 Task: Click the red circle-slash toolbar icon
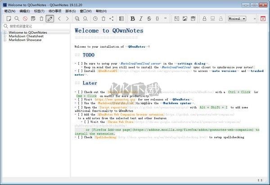(25, 18)
